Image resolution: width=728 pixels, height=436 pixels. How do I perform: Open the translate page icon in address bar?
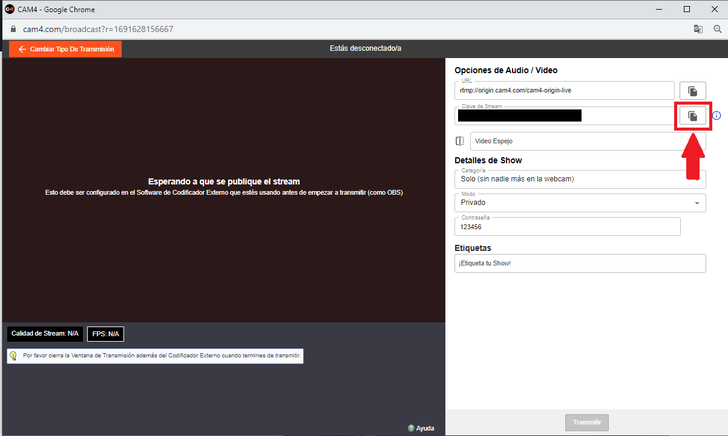point(698,29)
